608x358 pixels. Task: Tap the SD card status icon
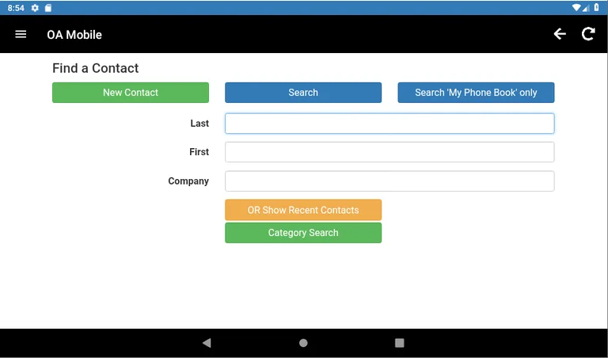[48, 8]
